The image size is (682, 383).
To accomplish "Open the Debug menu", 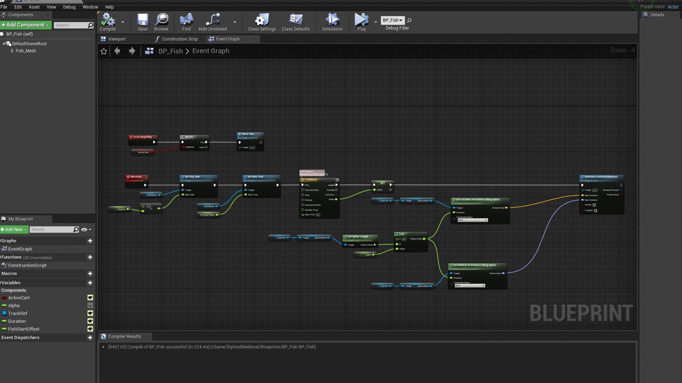I will pos(69,7).
